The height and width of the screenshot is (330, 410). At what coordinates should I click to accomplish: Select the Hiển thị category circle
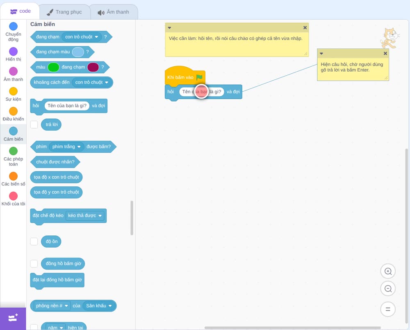(x=14, y=52)
